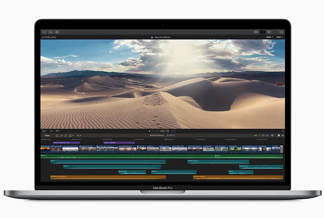Select the second purple title clip
Viewport: 324px width, 218px height.
coord(119,143)
